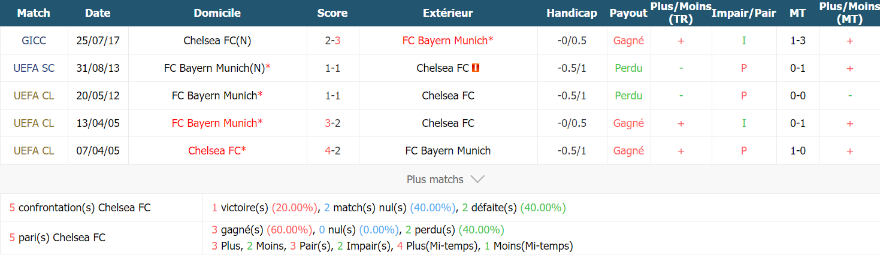The height and width of the screenshot is (255, 880).
Task: Click Chelsea FC(N) home team in first row
Action: pos(217,41)
